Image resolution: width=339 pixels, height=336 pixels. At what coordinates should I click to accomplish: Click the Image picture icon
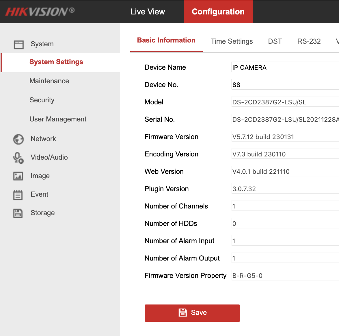tap(18, 176)
